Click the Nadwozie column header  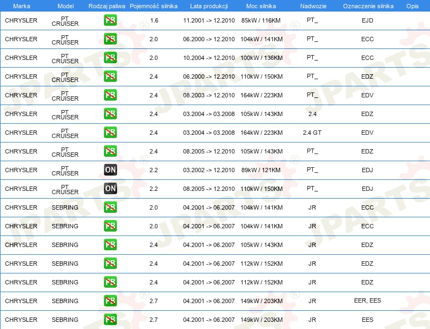(x=313, y=6)
